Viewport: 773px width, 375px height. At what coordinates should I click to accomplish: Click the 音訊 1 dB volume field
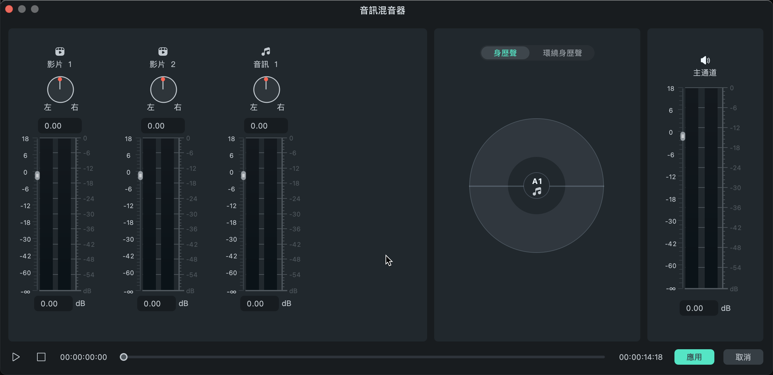pos(260,303)
